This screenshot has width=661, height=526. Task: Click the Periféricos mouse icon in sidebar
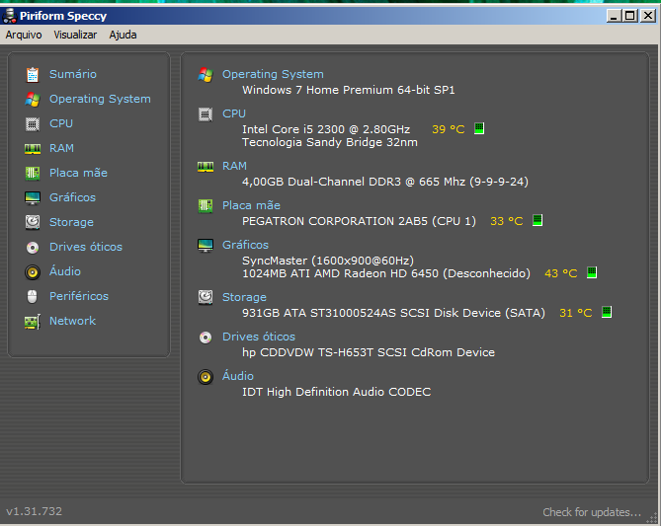click(32, 296)
